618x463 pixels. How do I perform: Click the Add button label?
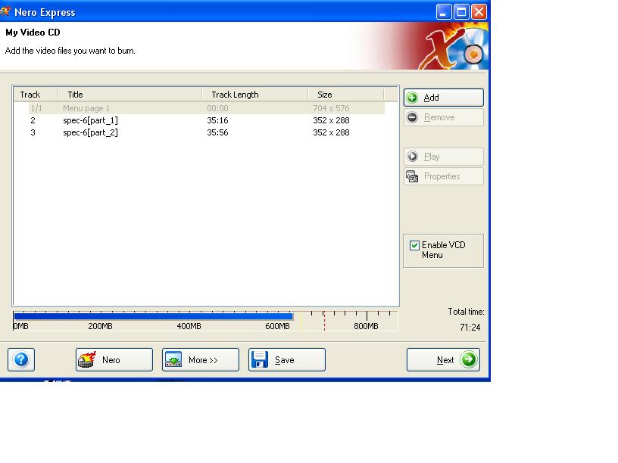click(431, 98)
